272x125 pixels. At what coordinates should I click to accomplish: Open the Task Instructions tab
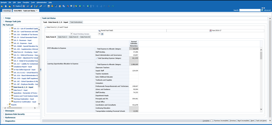76,22
